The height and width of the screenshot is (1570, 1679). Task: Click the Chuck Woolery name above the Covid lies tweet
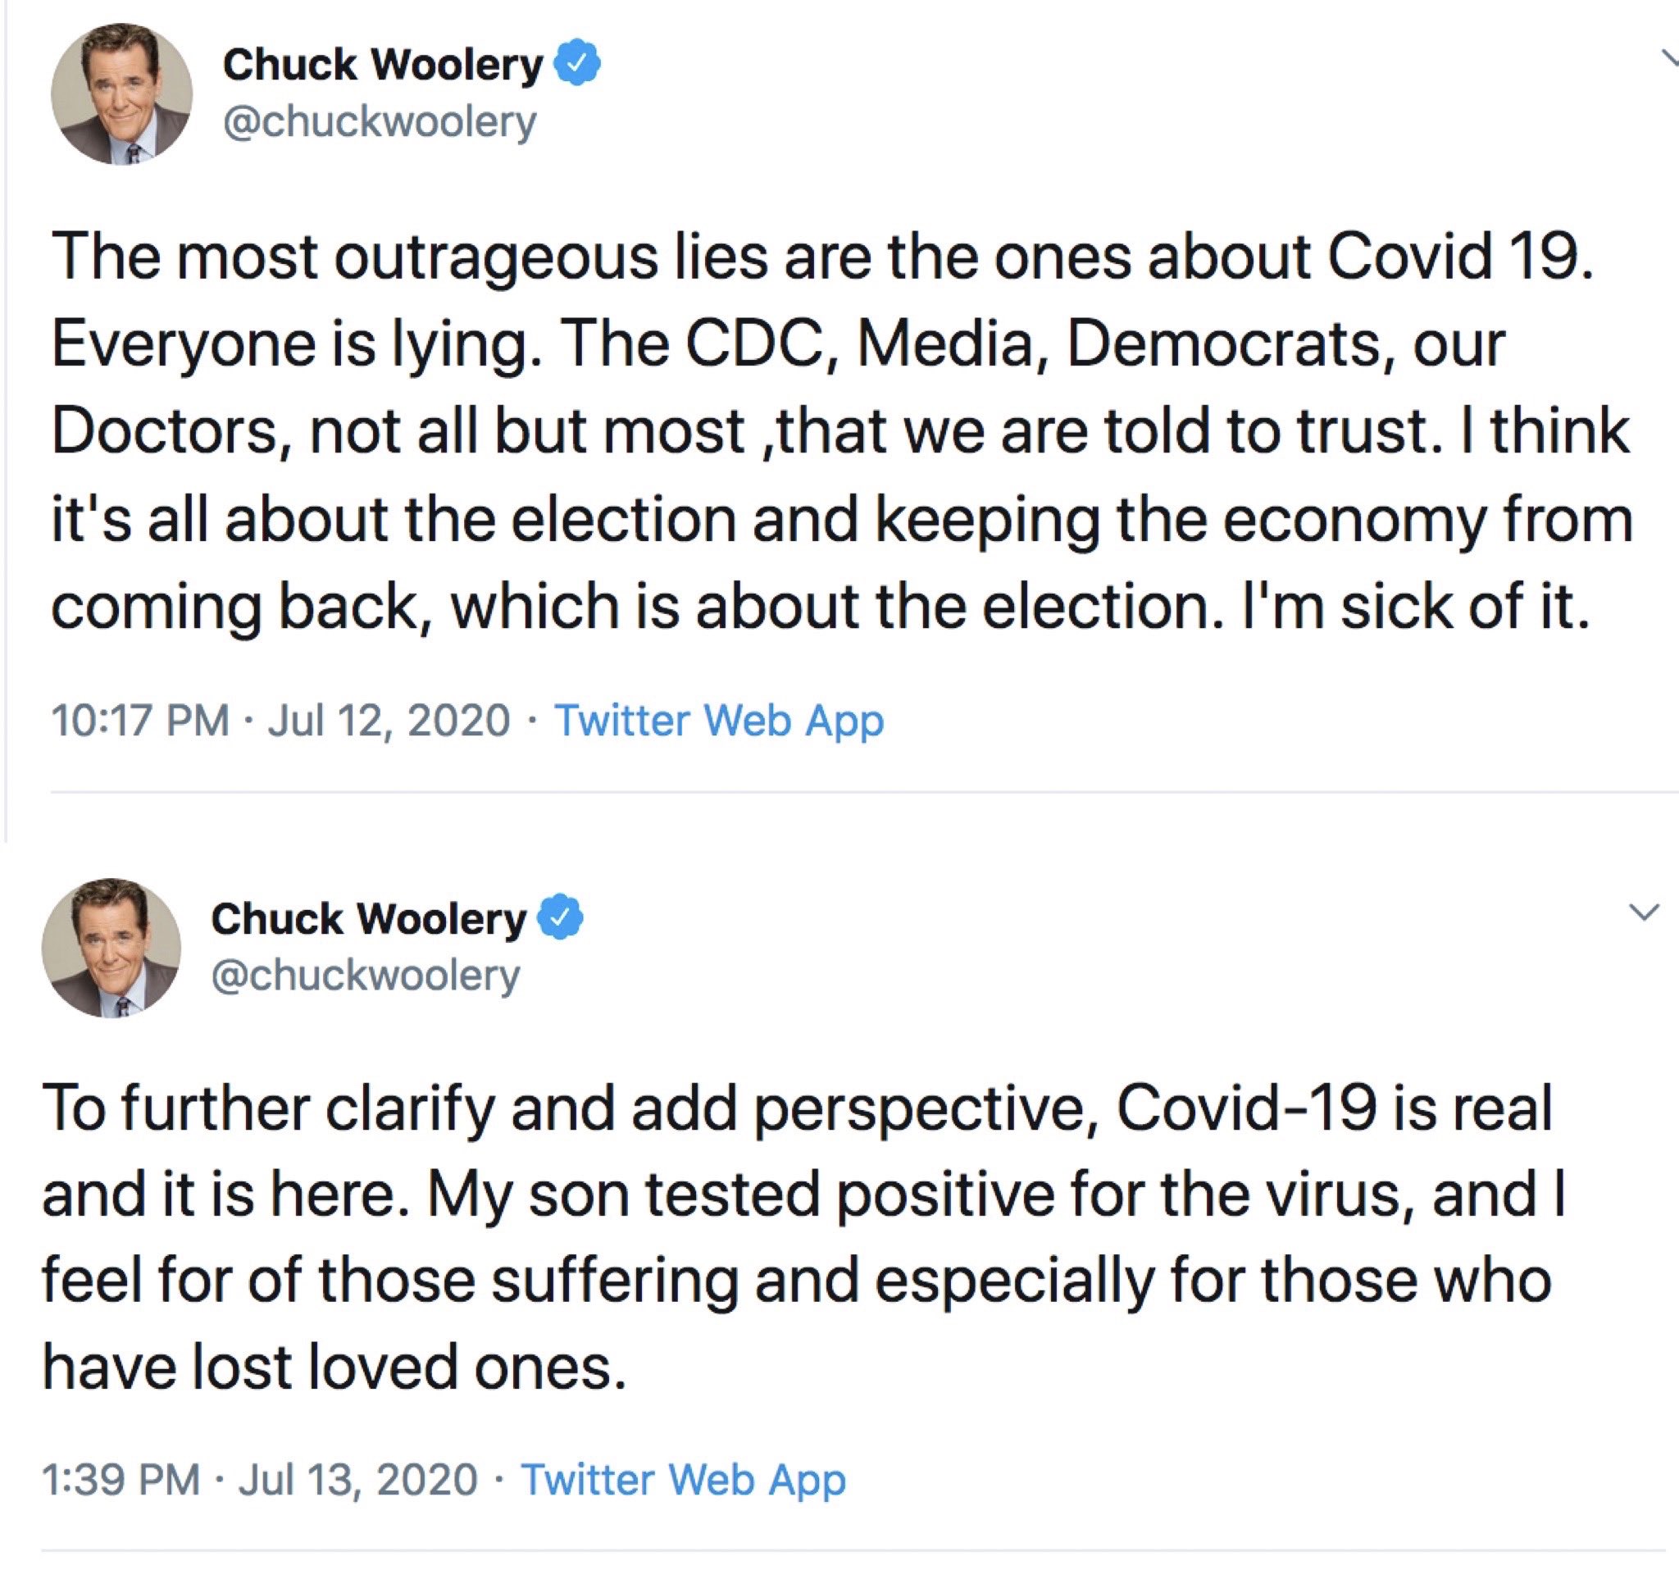tap(384, 65)
